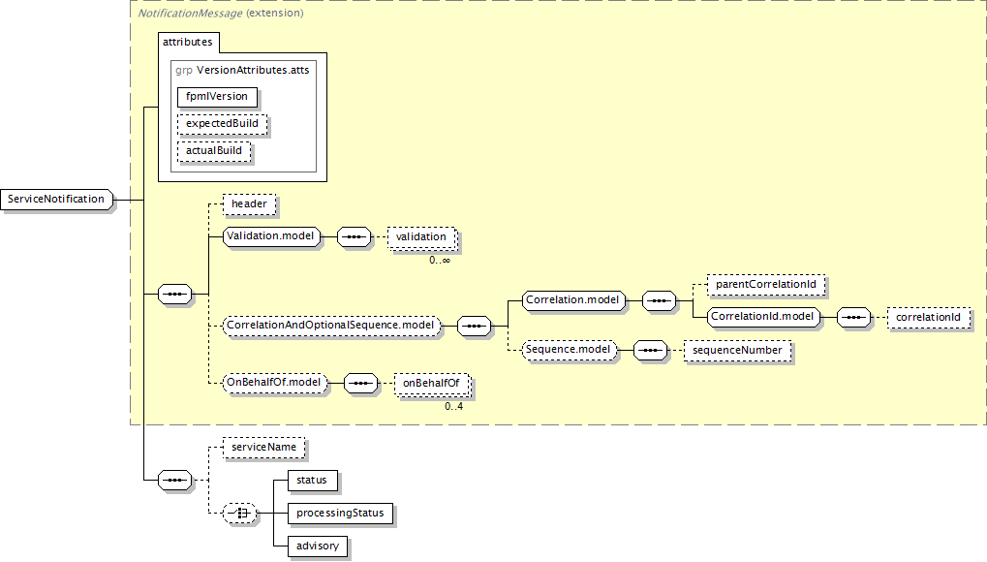Screen dimensions: 987x562
Task: Select the processingStatus element
Action: tap(341, 513)
